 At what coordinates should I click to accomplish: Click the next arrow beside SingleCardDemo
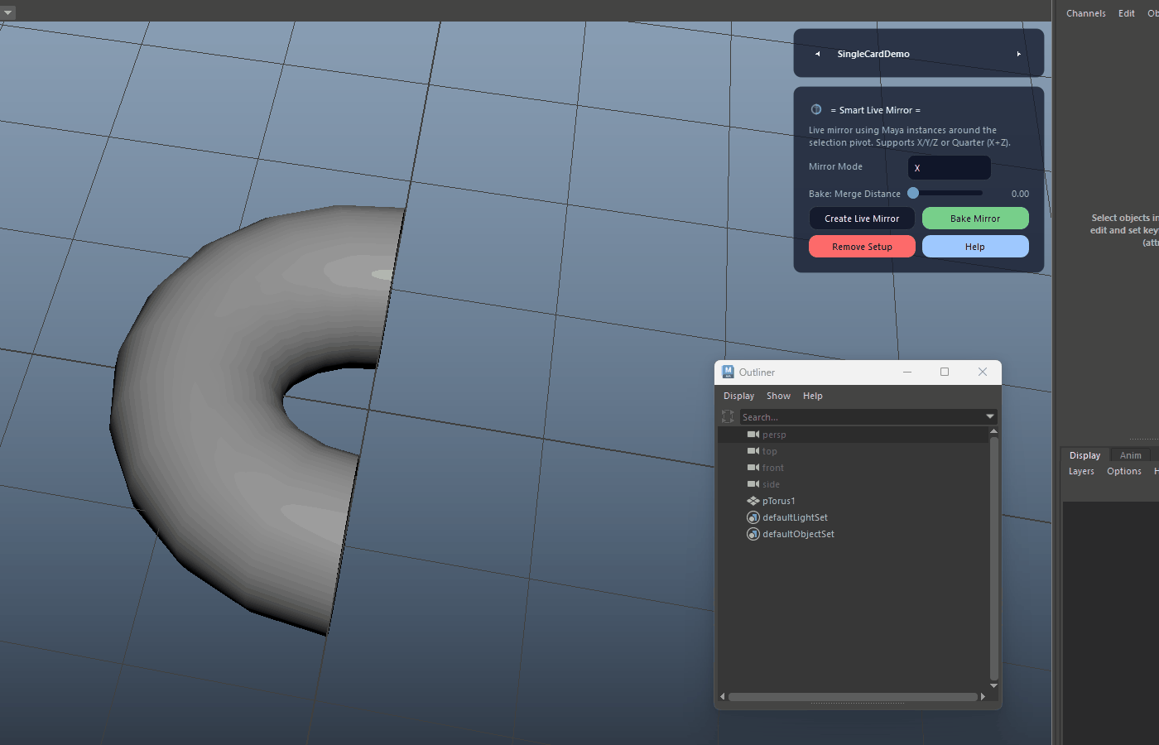coord(1018,54)
